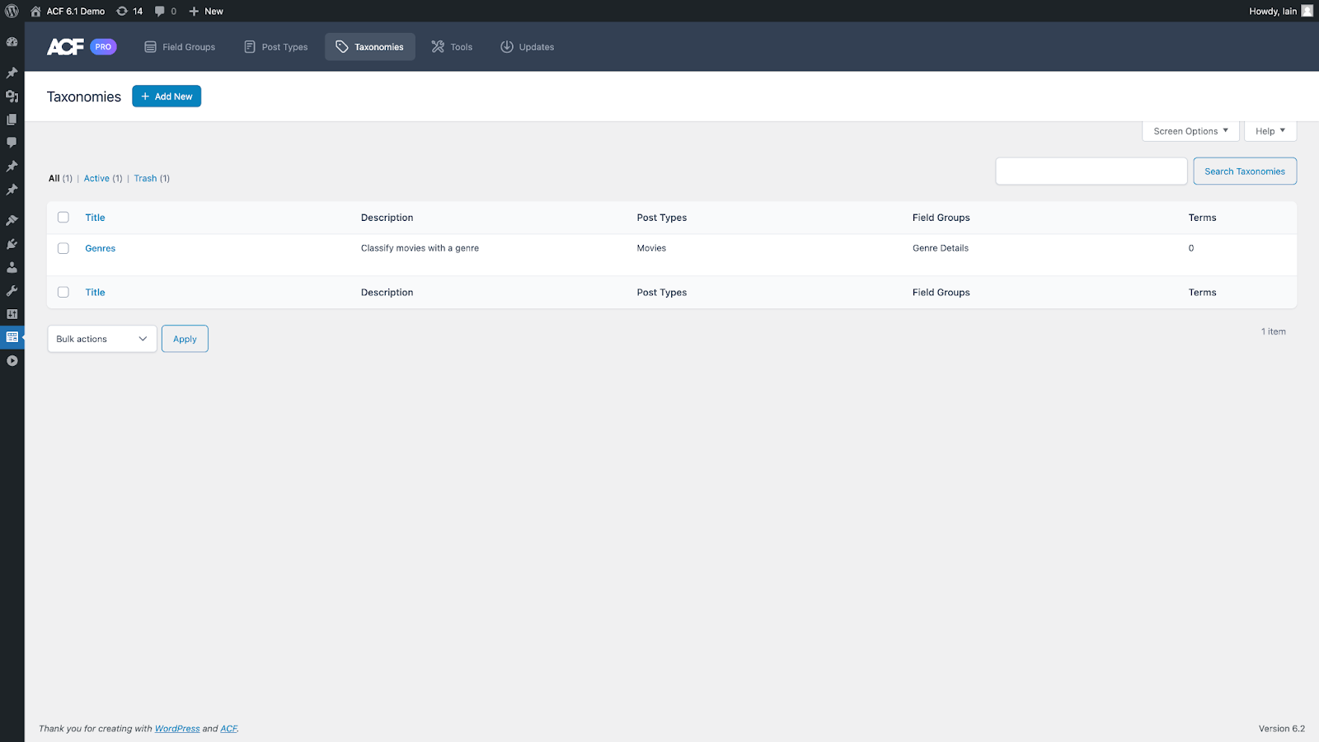Sort by Title in table header
The image size is (1319, 742).
pos(95,218)
